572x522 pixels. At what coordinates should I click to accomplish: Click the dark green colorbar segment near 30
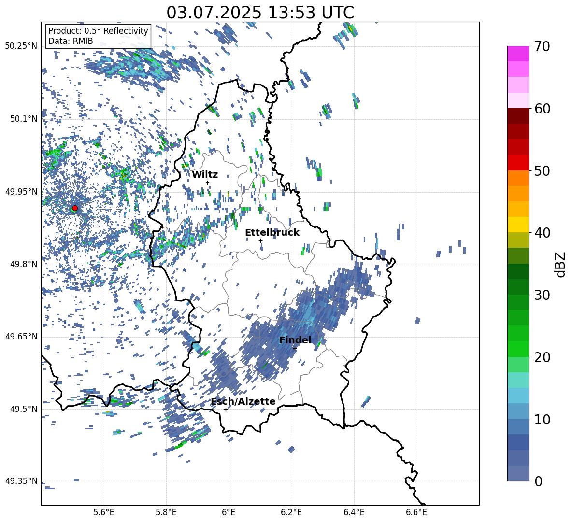(x=518, y=286)
